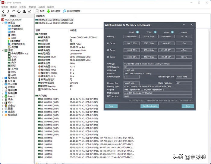The width and height of the screenshot is (211, 164).
Task: Open the 工具(T) menu
Action: [x=42, y=7]
